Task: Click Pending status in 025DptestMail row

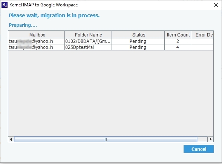Action: pos(138,47)
